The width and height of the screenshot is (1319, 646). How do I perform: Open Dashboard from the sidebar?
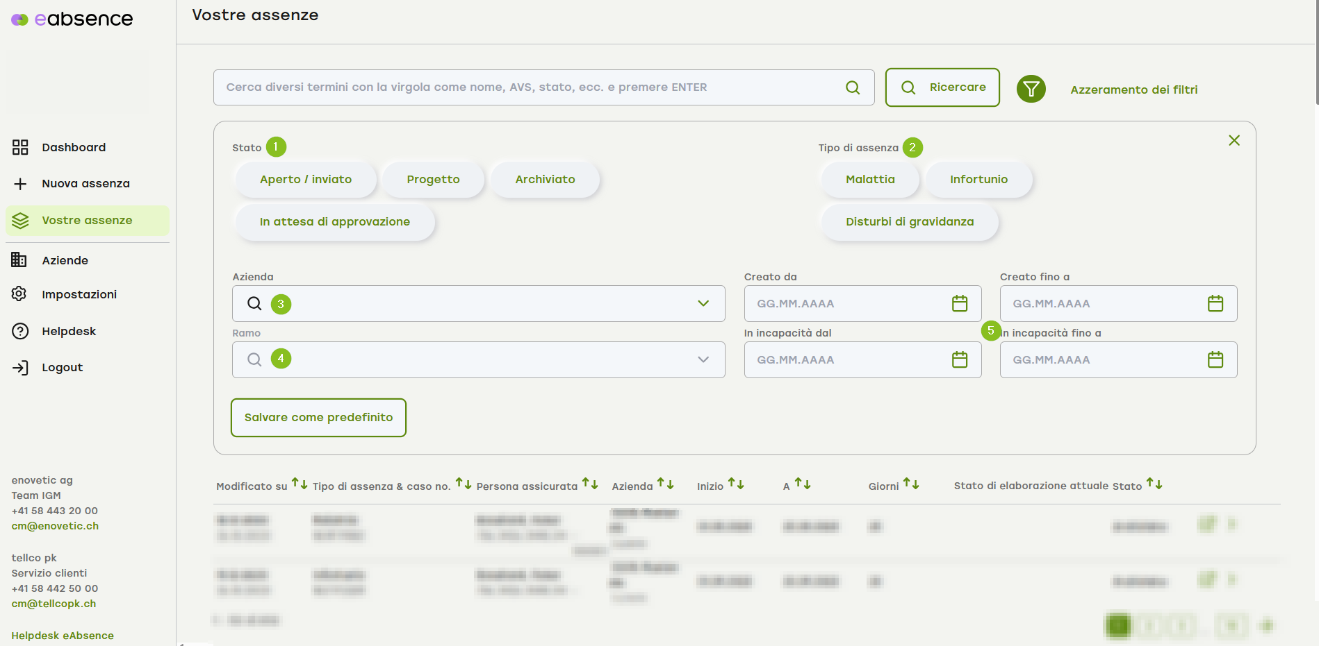click(x=74, y=147)
